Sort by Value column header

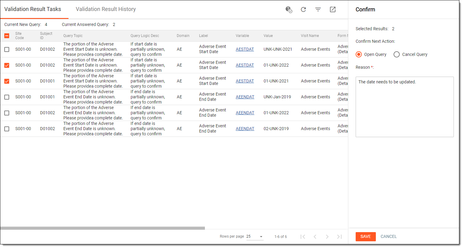click(268, 36)
